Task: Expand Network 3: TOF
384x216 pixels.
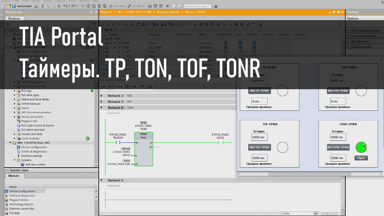Action: 101,102
